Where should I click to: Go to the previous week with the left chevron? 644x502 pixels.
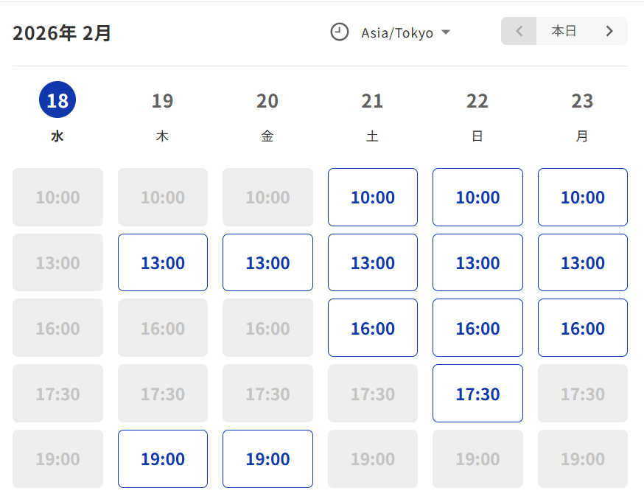tap(519, 31)
